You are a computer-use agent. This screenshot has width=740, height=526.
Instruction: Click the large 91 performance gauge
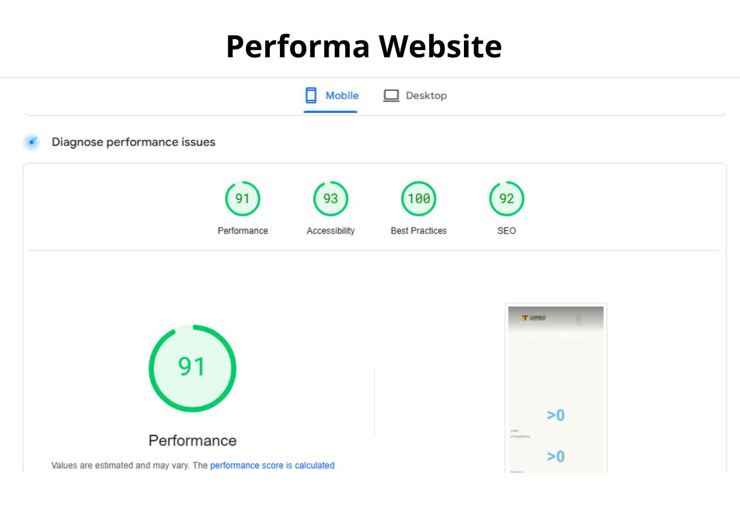pyautogui.click(x=193, y=368)
